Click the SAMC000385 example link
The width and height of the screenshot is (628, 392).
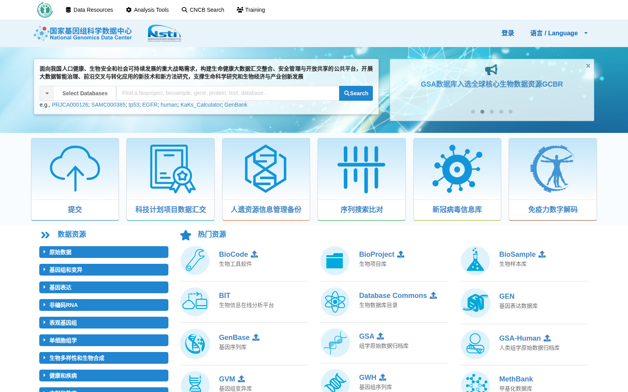(x=108, y=105)
